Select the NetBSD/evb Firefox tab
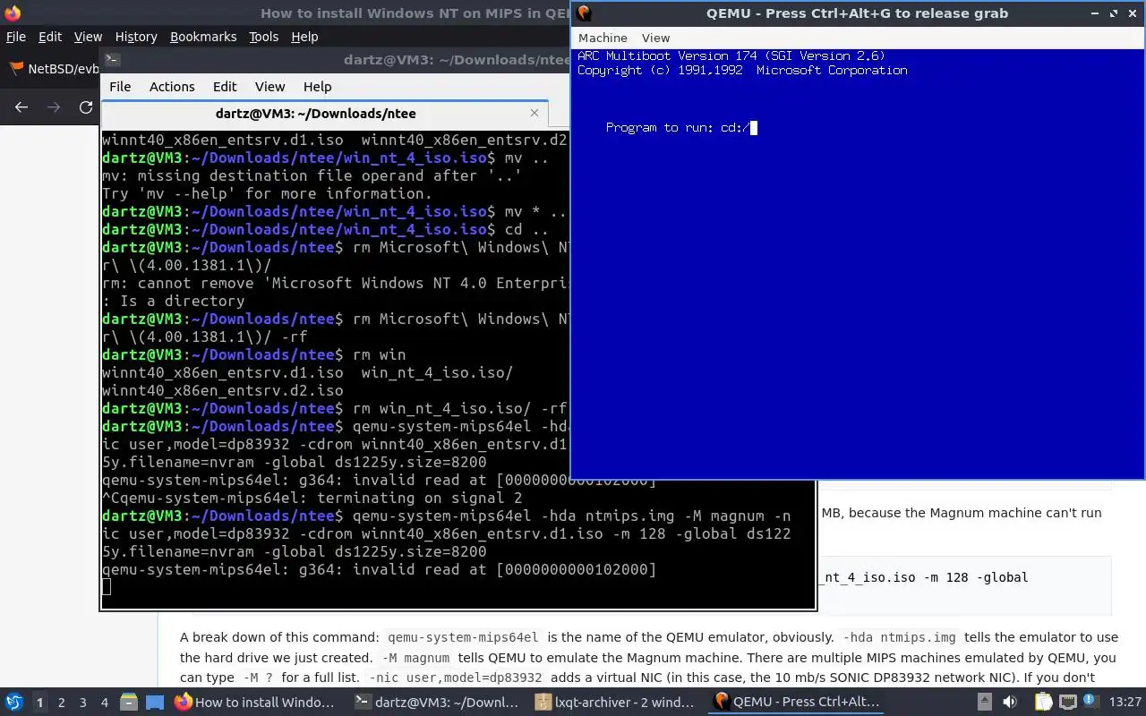The width and height of the screenshot is (1146, 716). (x=54, y=69)
